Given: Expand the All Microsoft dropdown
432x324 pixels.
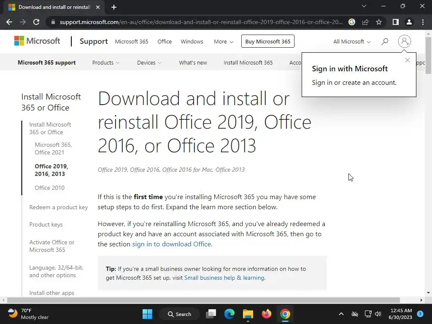Looking at the screenshot, I should pyautogui.click(x=352, y=42).
